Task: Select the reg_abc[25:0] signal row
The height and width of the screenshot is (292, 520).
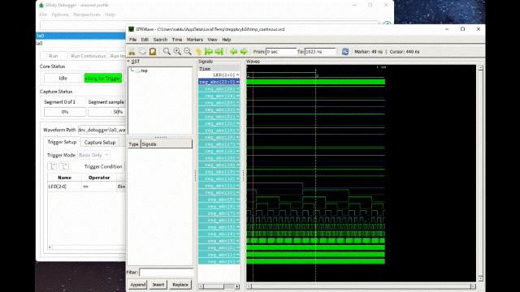Action: click(219, 82)
